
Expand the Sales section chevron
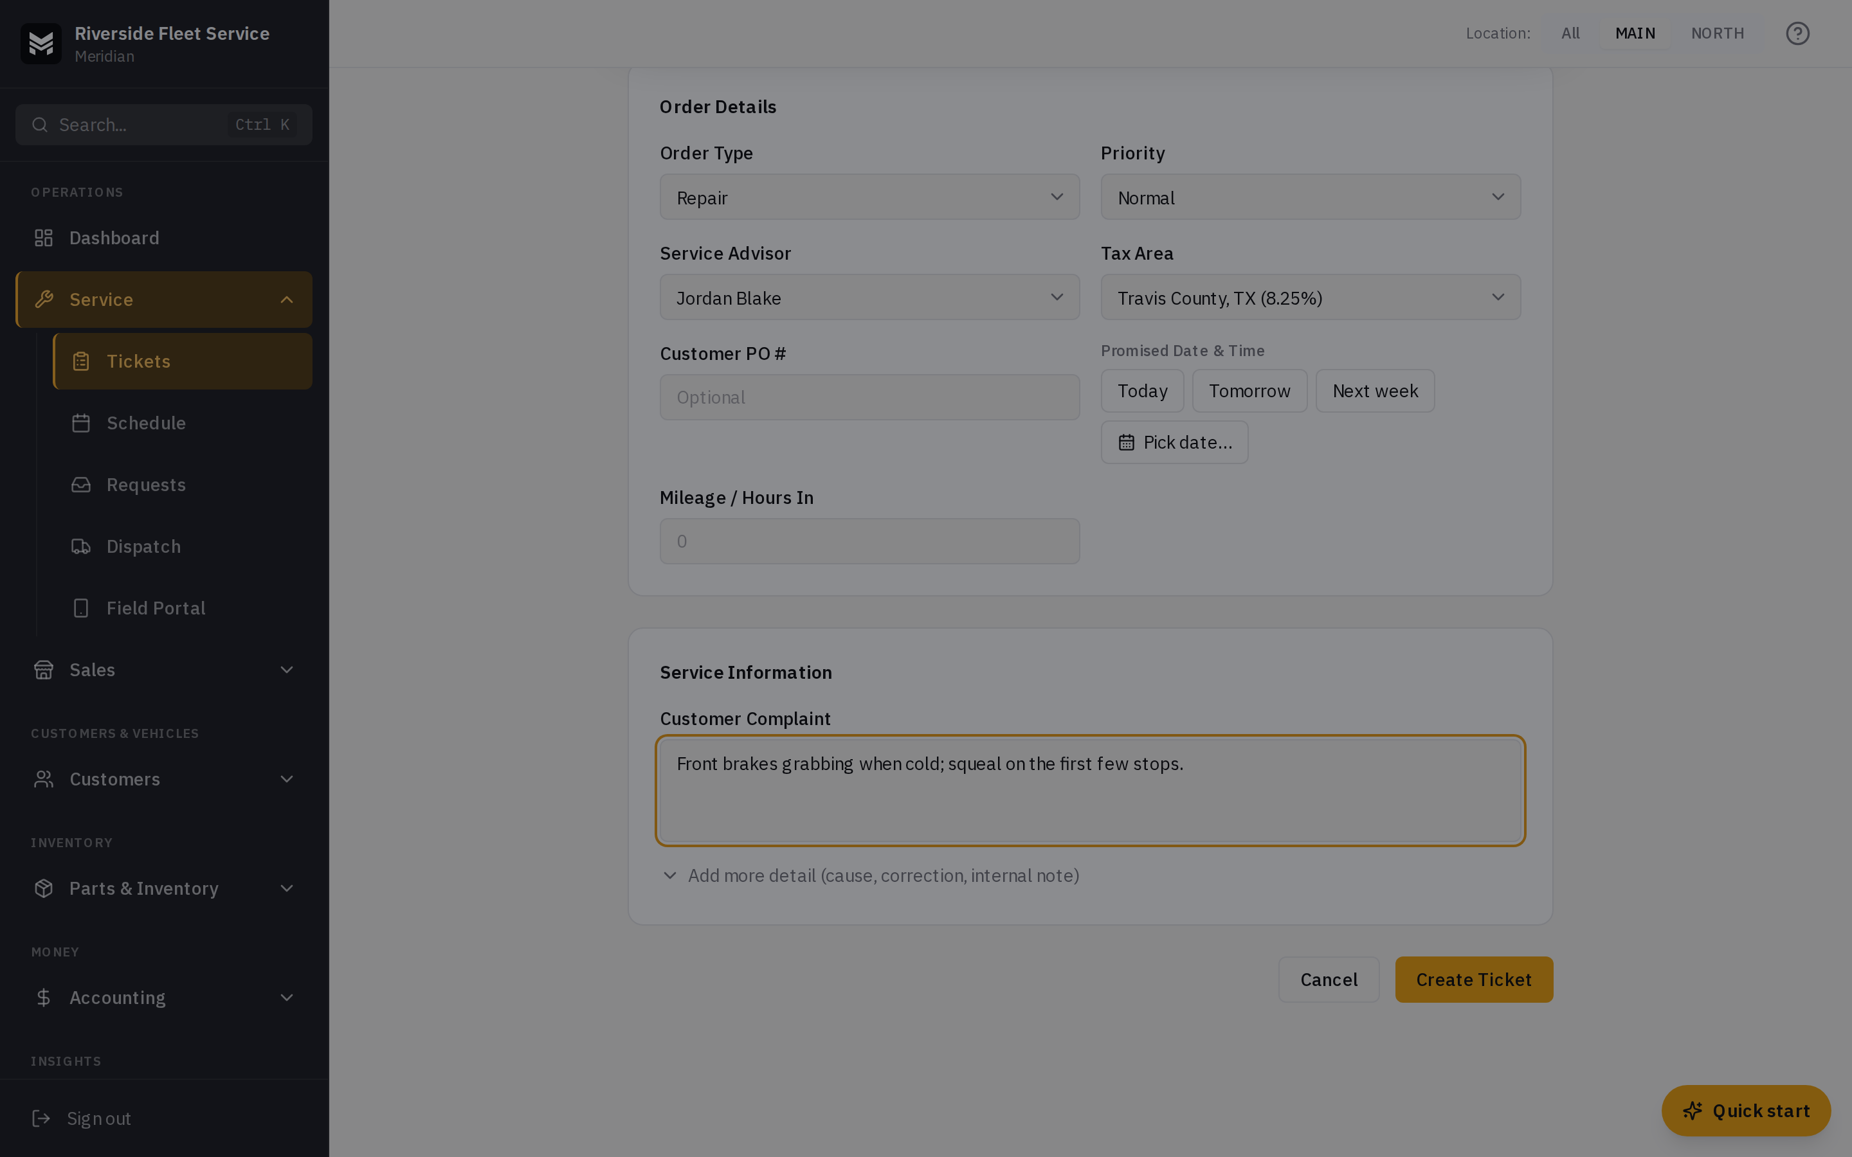pyautogui.click(x=287, y=670)
